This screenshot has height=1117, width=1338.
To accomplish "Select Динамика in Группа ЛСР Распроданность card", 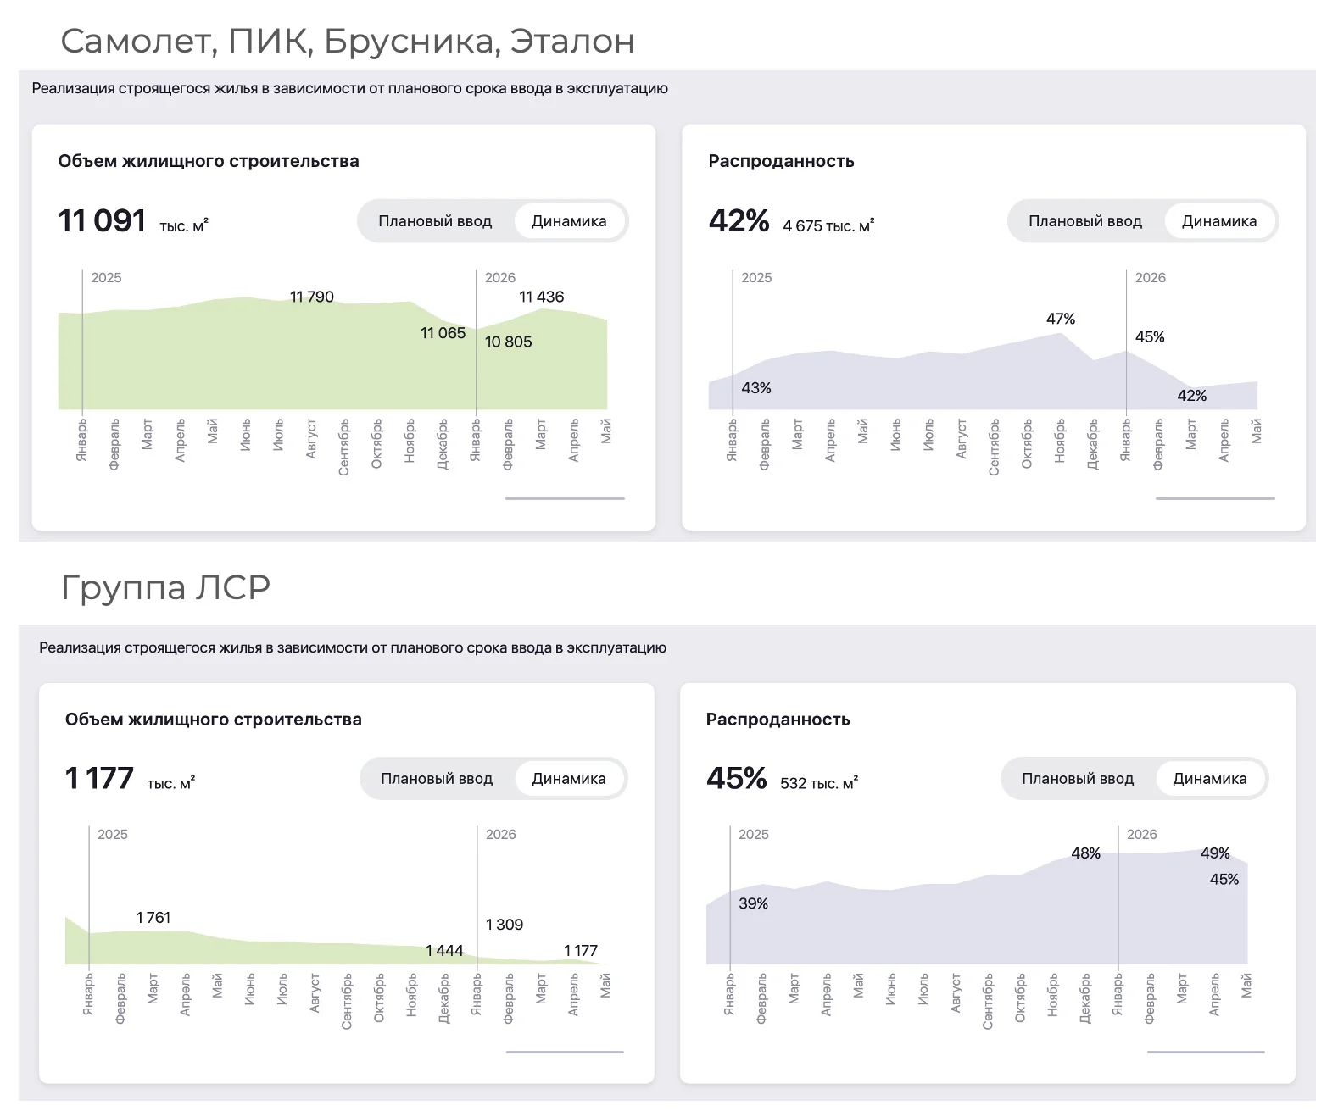I will tap(1210, 779).
